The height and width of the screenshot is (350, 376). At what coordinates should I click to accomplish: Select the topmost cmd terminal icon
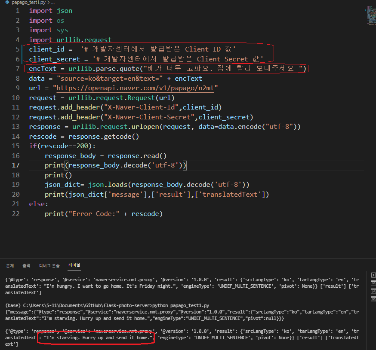tap(373, 283)
